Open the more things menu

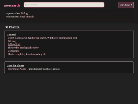[126, 5]
